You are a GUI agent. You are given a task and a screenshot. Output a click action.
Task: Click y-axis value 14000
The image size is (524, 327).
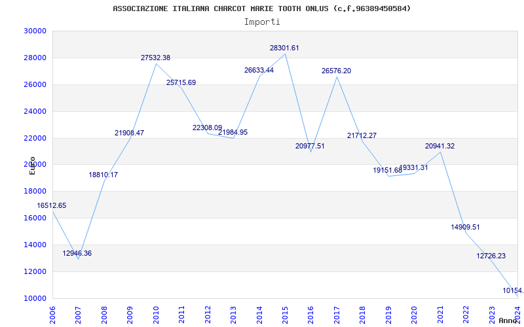pyautogui.click(x=35, y=245)
